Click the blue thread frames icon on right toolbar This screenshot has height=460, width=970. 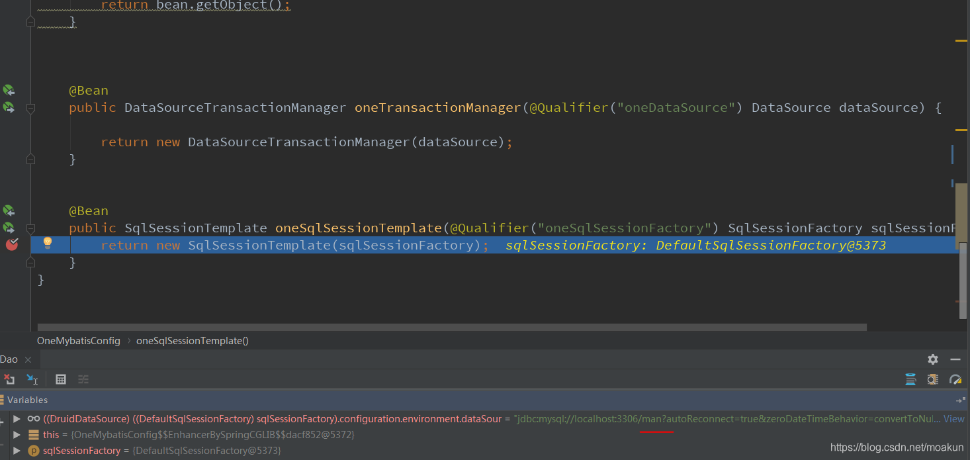[910, 379]
